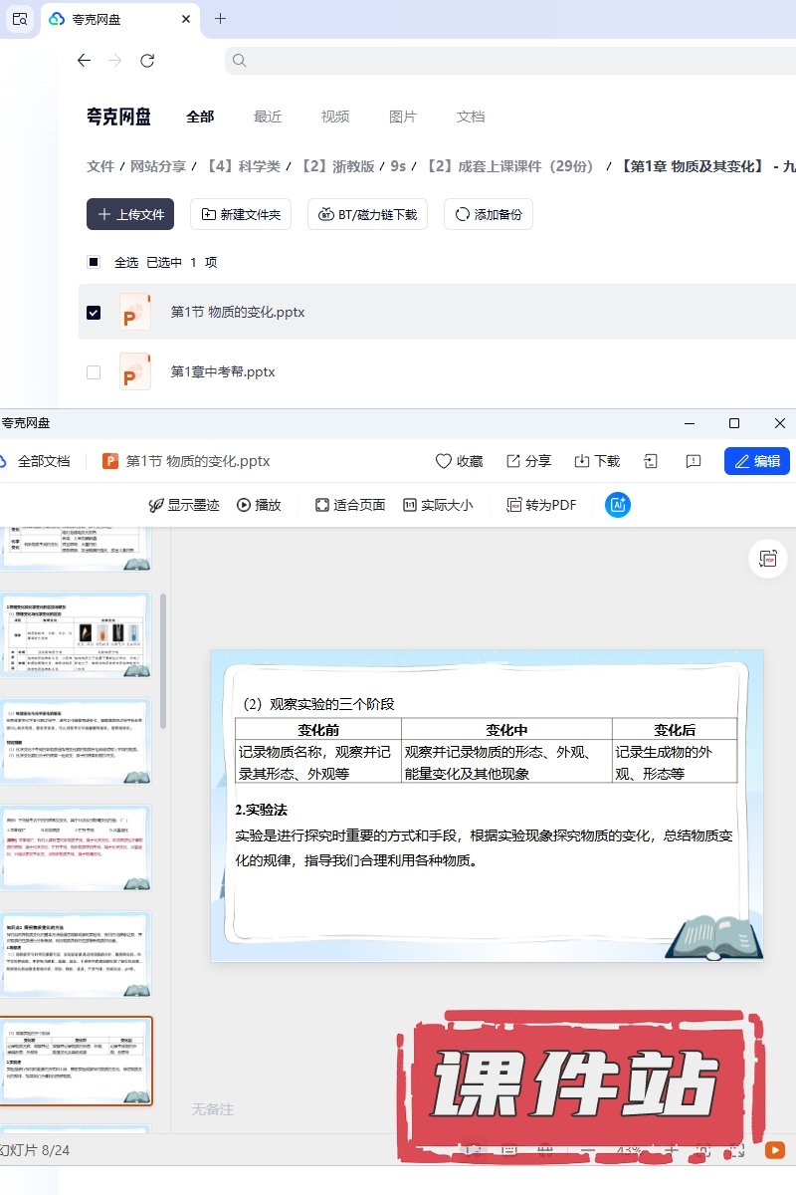Open new browser tab with plus
The height and width of the screenshot is (1195, 796).
click(x=221, y=18)
